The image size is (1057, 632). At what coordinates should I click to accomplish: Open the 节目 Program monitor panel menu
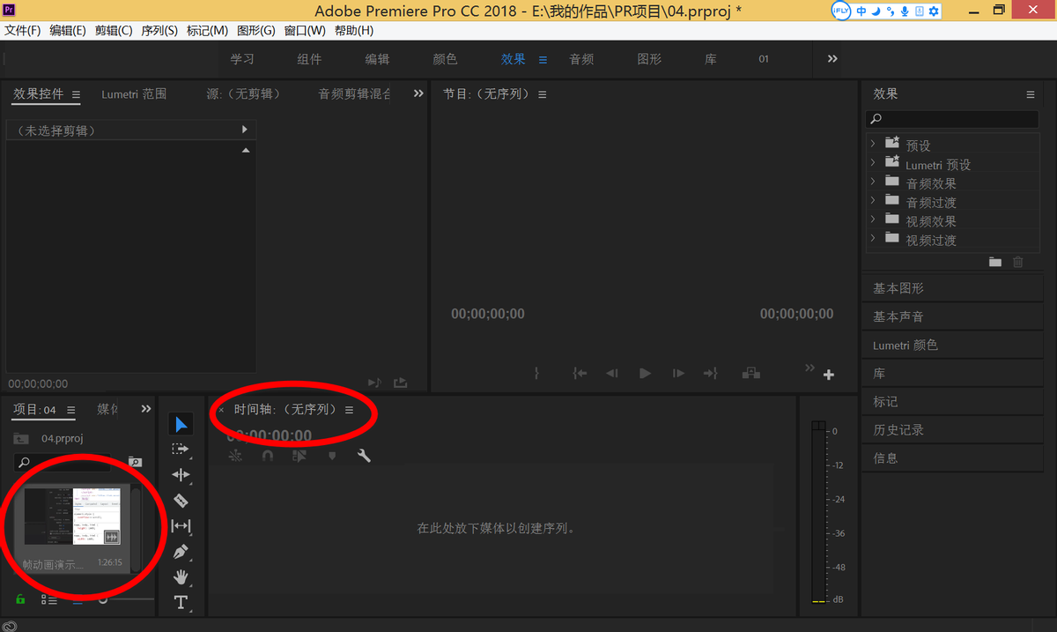tap(542, 94)
